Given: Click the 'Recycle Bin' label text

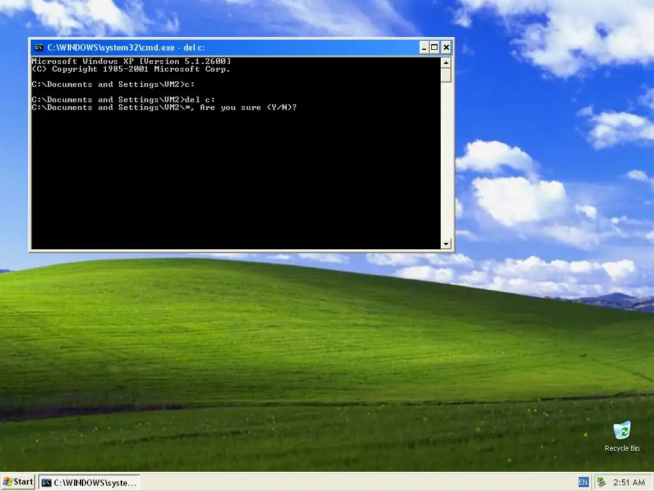Looking at the screenshot, I should pos(622,448).
